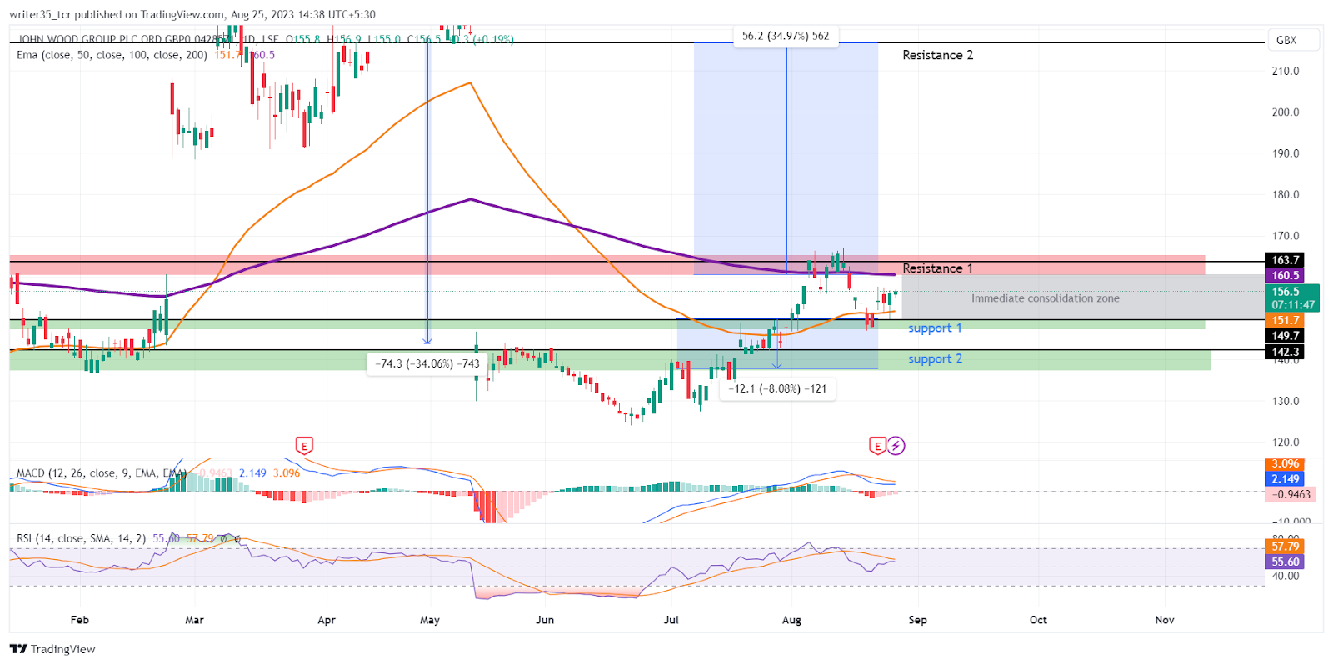
Task: Select the Ema indicator legend
Action: (x=146, y=55)
